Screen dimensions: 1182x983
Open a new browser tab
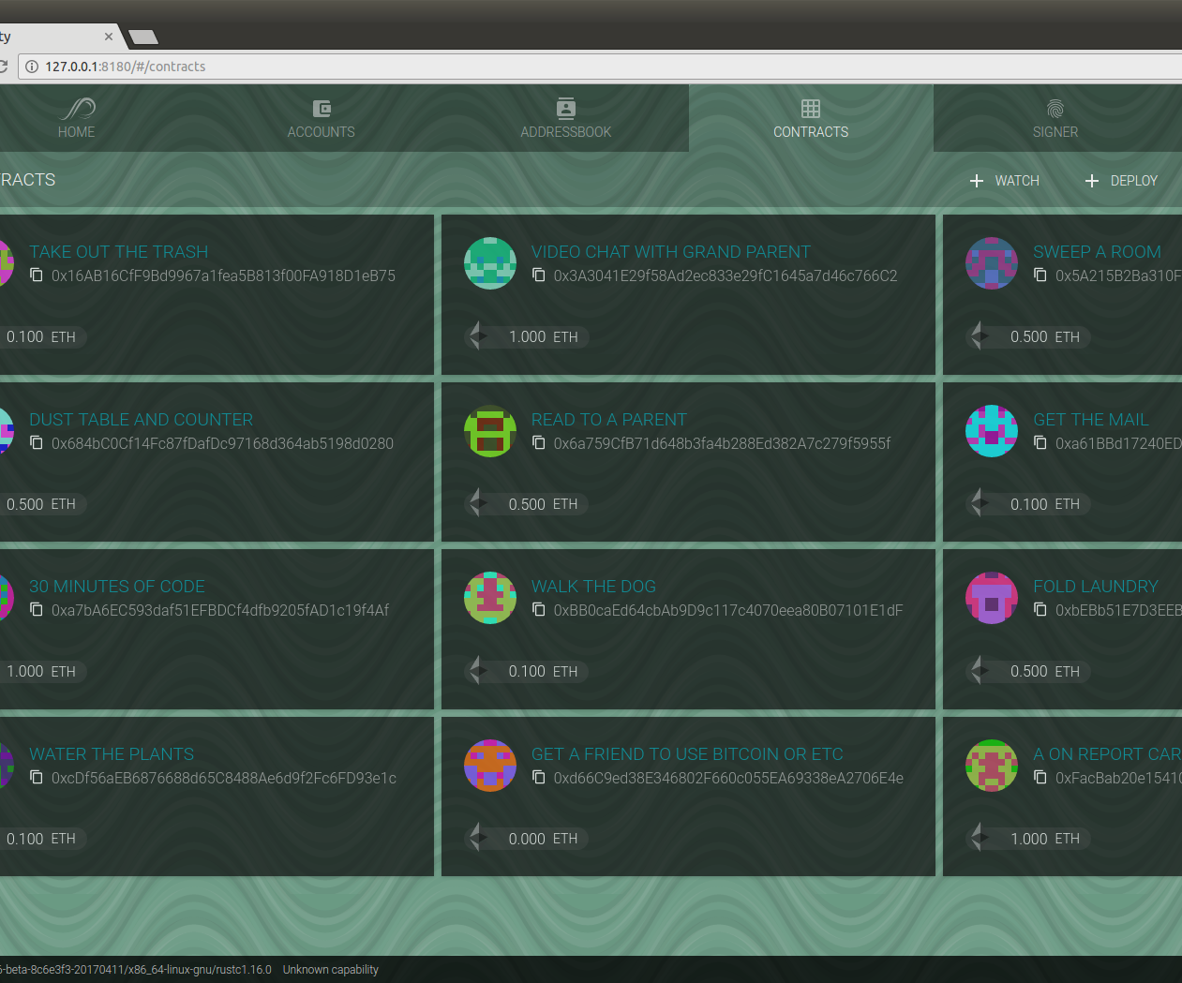pos(143,37)
